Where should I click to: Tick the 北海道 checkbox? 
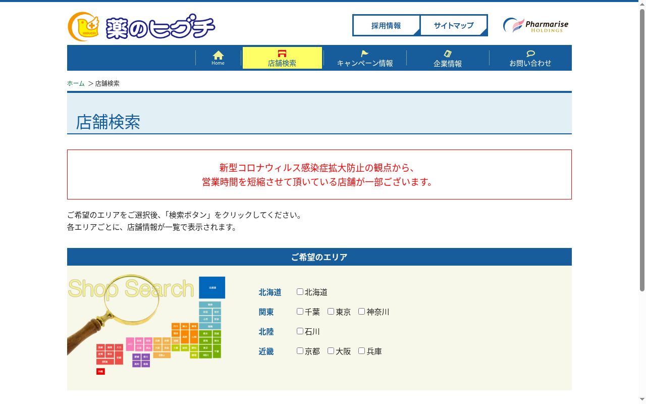300,292
